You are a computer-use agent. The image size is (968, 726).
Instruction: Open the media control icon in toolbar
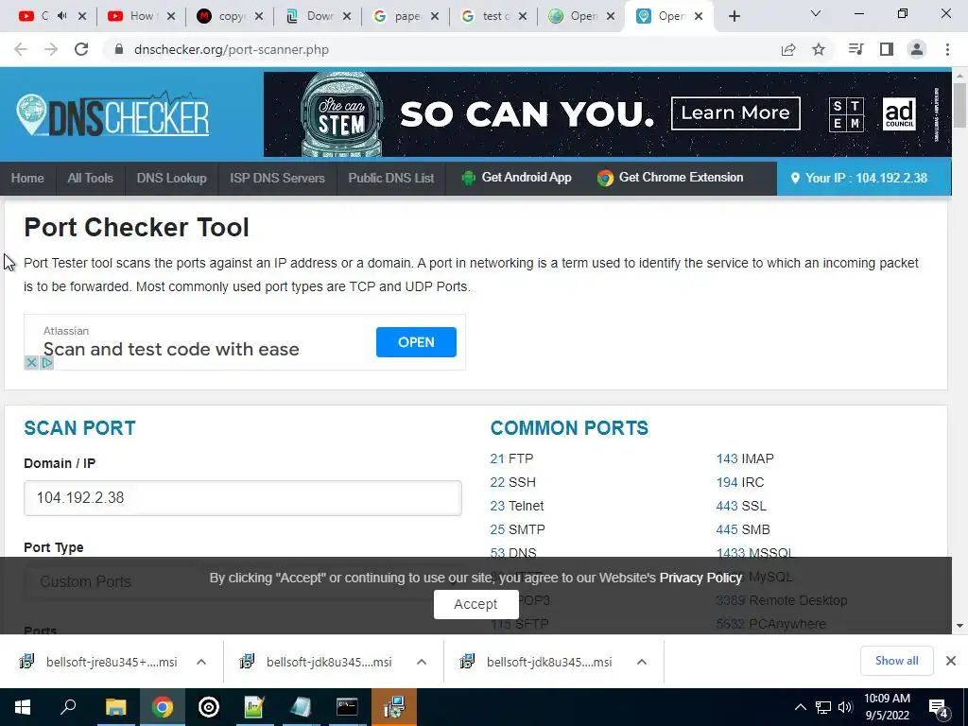856,49
